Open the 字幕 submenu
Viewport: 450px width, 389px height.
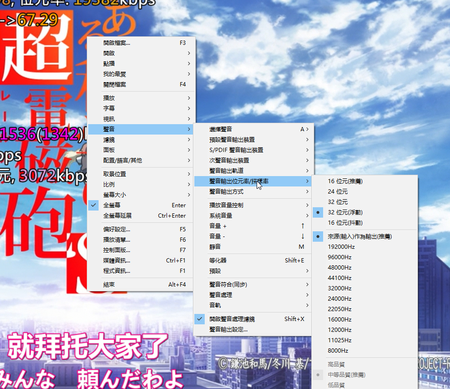point(141,108)
